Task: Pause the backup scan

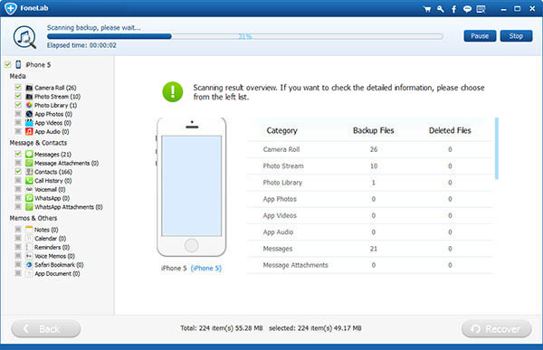Action: tap(480, 36)
